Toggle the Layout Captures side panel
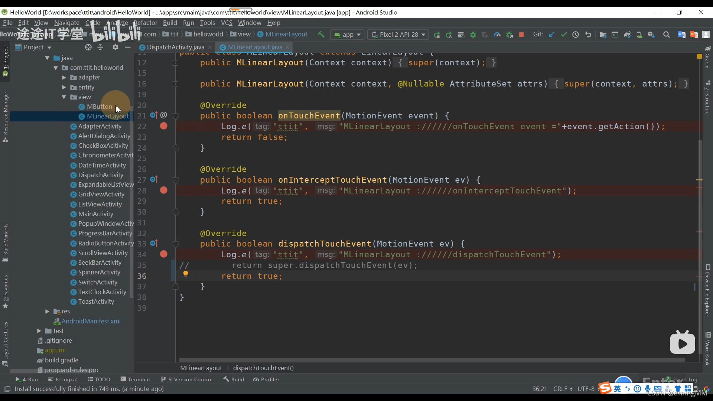This screenshot has width=713, height=401. (x=5, y=344)
